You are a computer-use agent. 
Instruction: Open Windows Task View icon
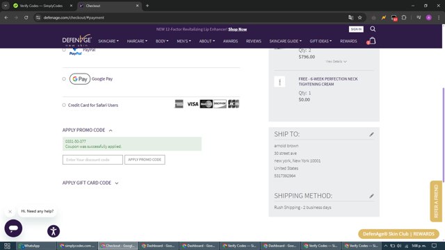coord(7,246)
